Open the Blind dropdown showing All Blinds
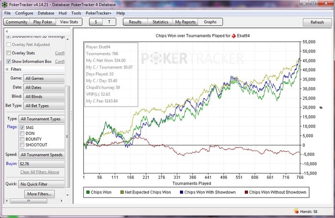This screenshot has height=218, width=335. point(44,97)
